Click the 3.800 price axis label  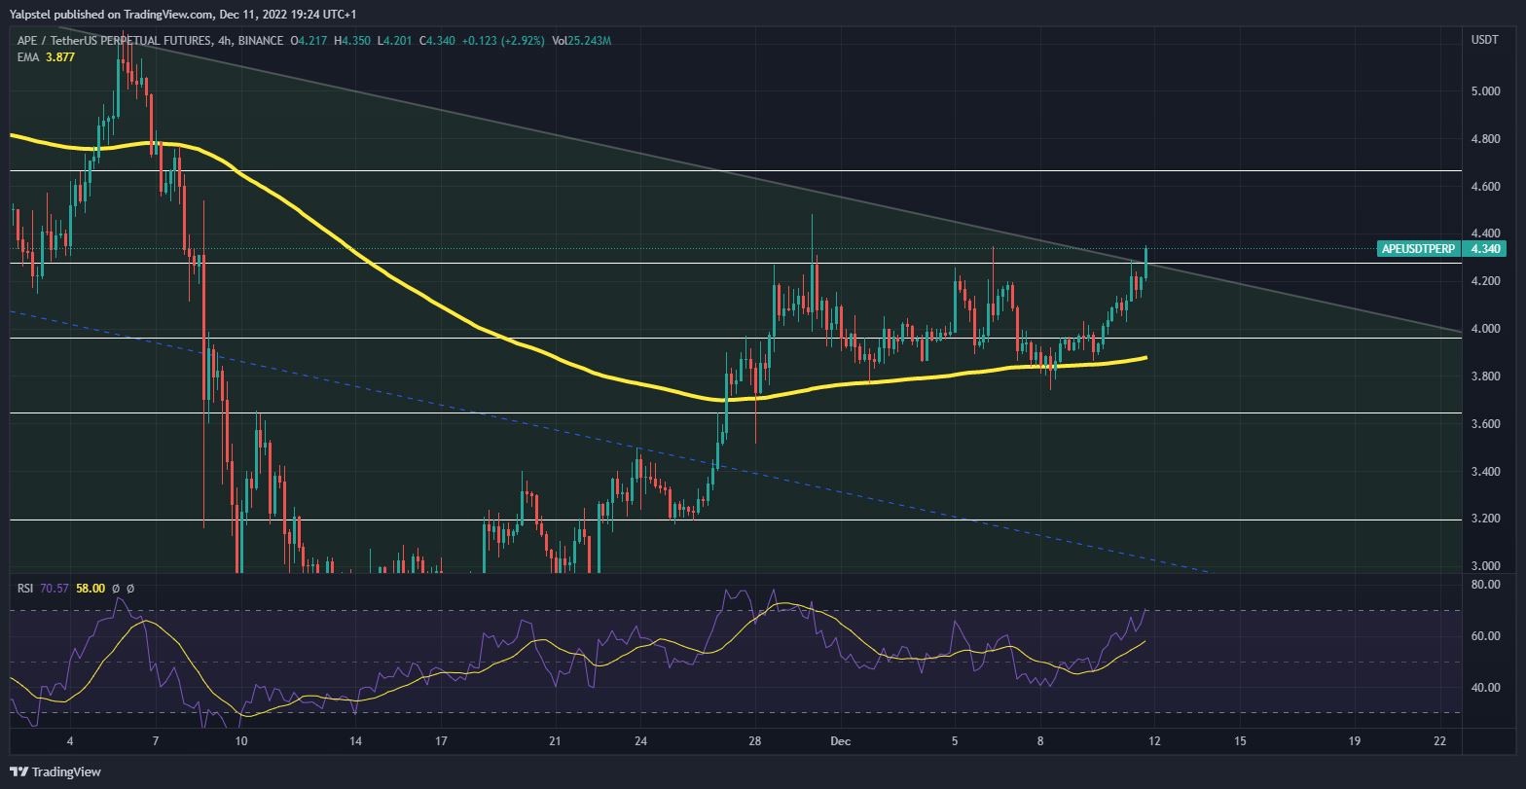point(1485,377)
